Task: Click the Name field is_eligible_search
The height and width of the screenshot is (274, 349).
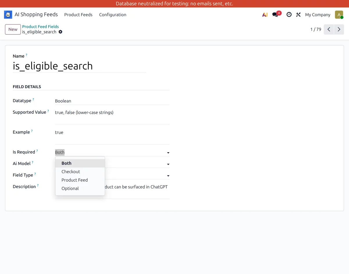Action: point(79,66)
